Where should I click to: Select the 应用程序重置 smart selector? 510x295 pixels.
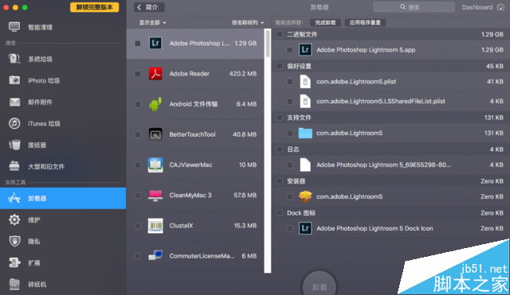tap(365, 22)
